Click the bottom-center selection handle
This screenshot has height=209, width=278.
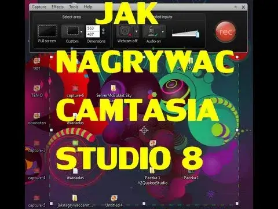pyautogui.click(x=144, y=203)
